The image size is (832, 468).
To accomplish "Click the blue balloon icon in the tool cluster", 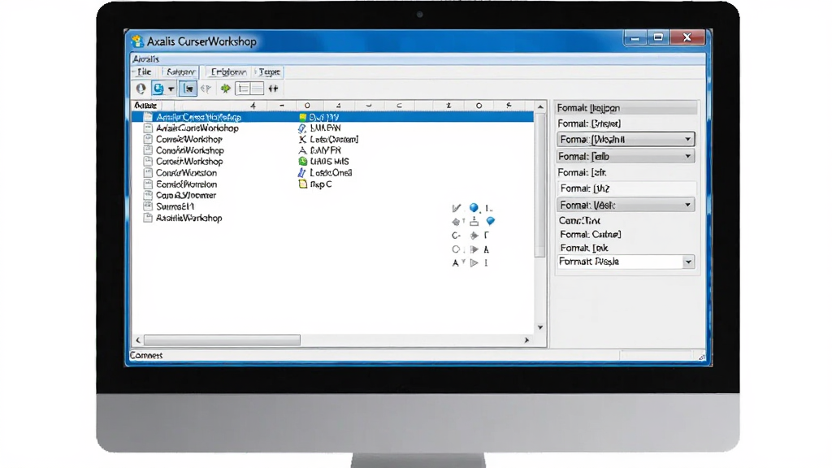I will point(490,221).
